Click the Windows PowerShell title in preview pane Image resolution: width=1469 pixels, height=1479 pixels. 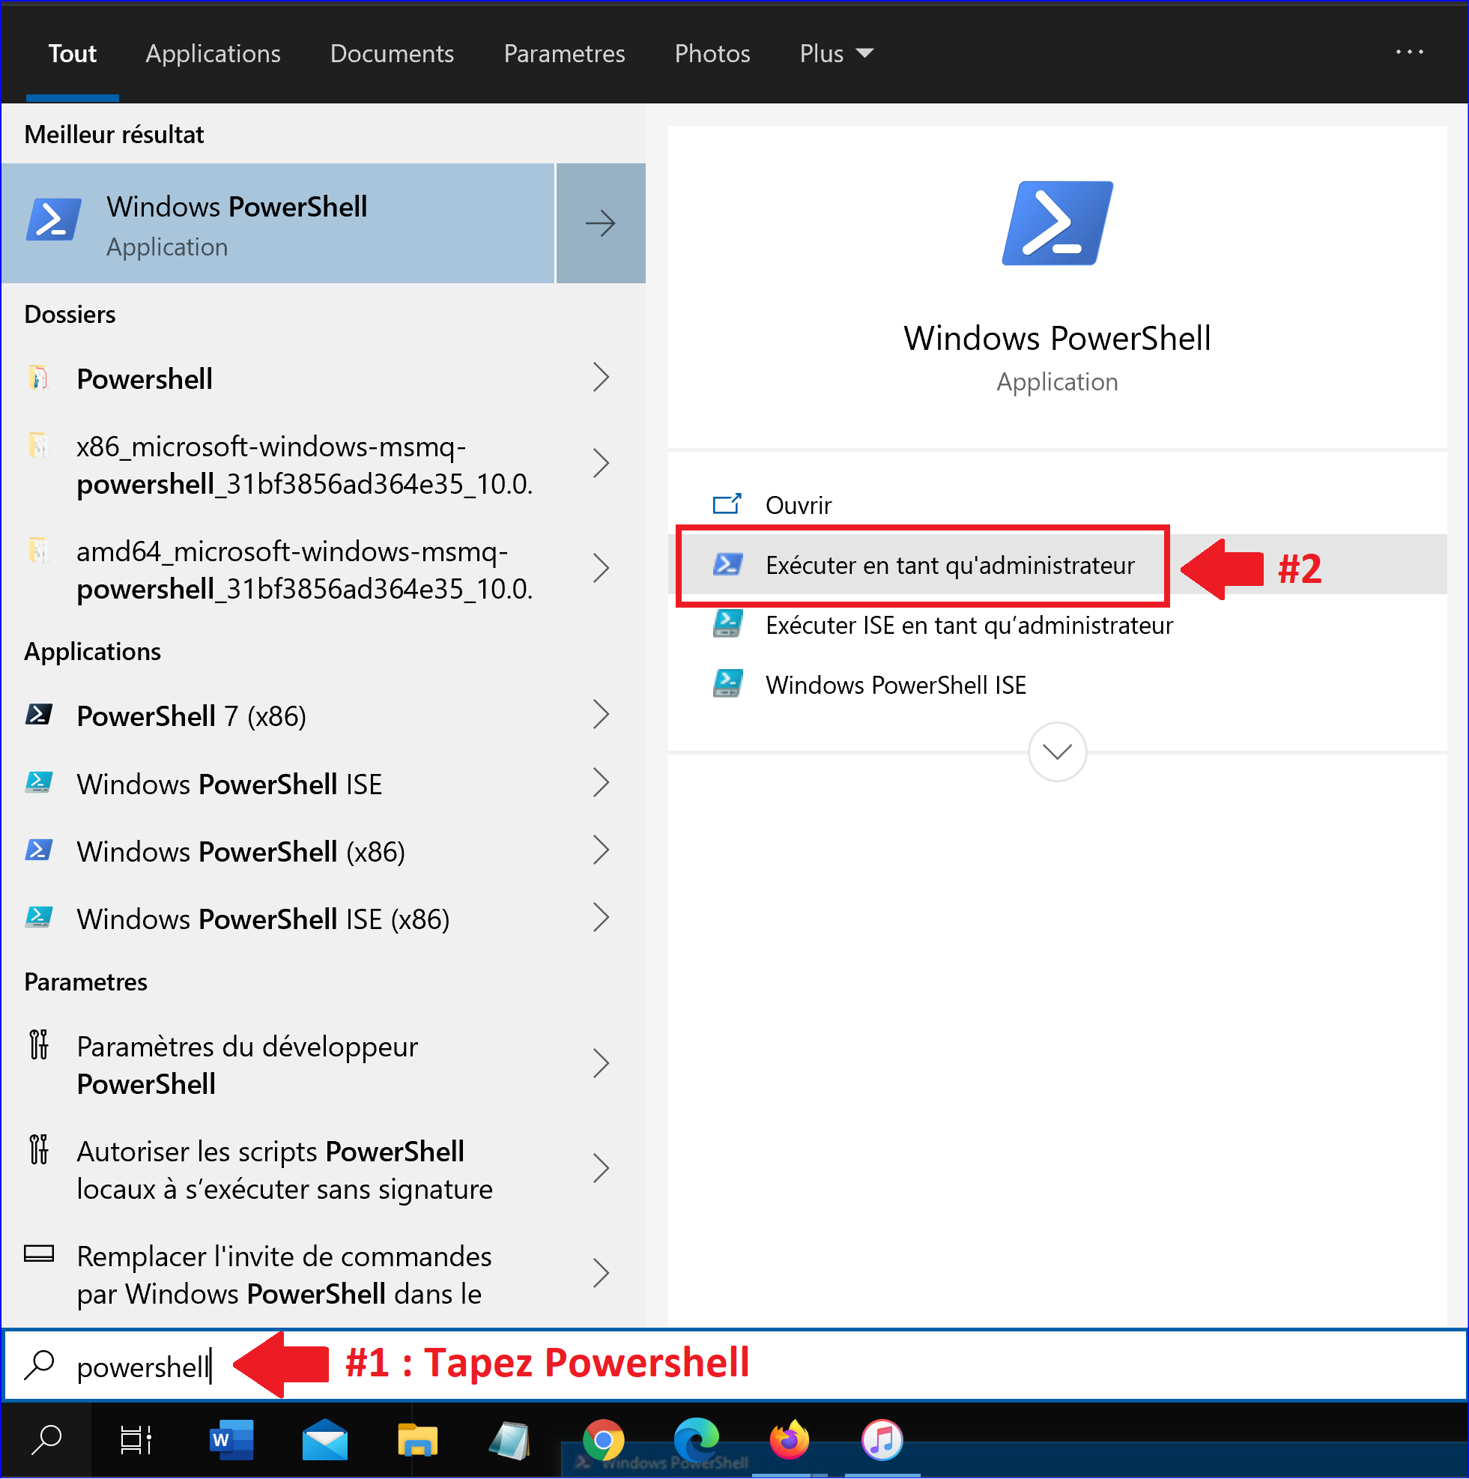tap(1057, 339)
